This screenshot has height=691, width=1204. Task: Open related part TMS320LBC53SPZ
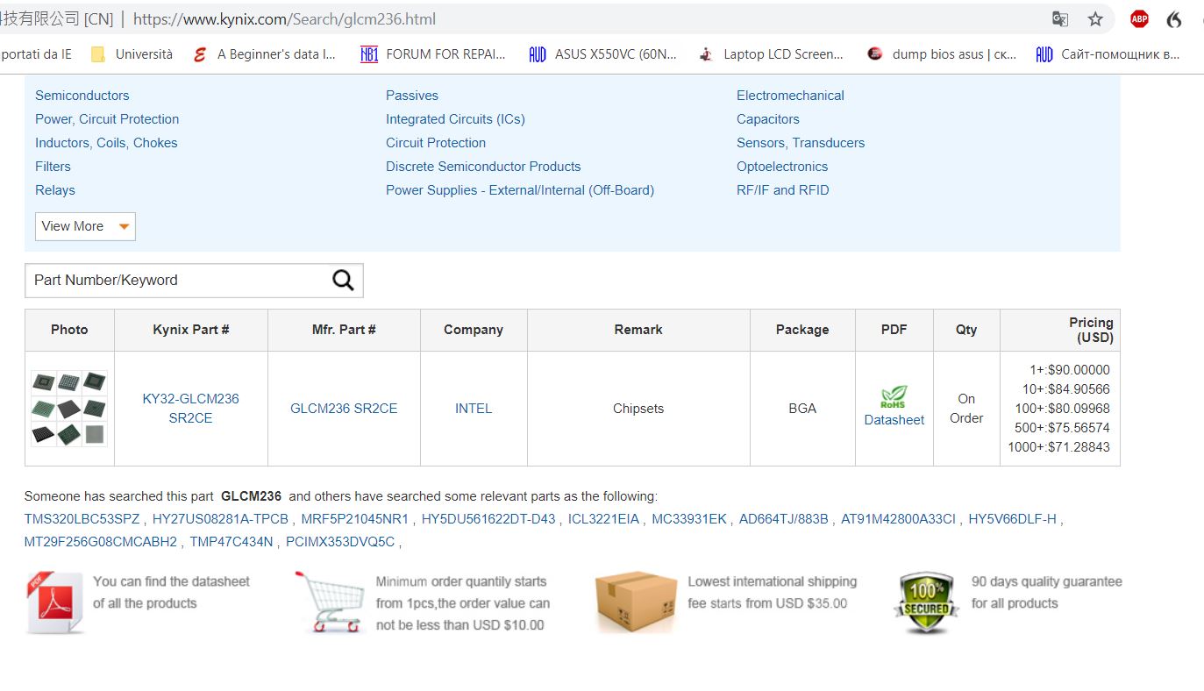point(82,519)
